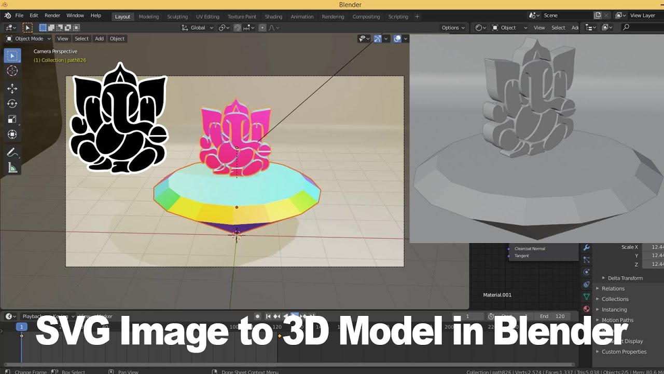Image resolution: width=664 pixels, height=374 pixels.
Task: Switch to the Shading workspace tab
Action: point(273,17)
